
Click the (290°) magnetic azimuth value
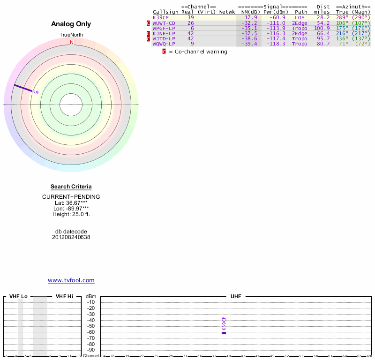361,17
